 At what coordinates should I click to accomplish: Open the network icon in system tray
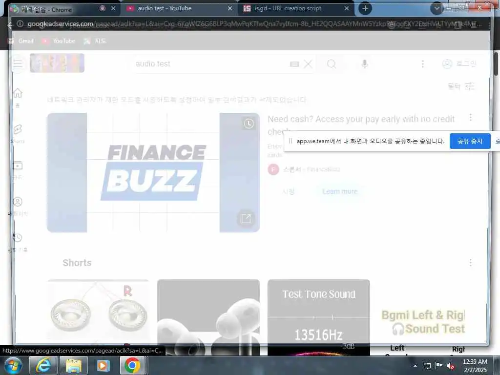(427, 366)
